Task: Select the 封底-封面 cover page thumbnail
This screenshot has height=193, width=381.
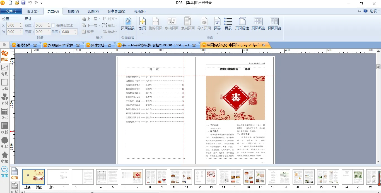Action: tap(33, 177)
